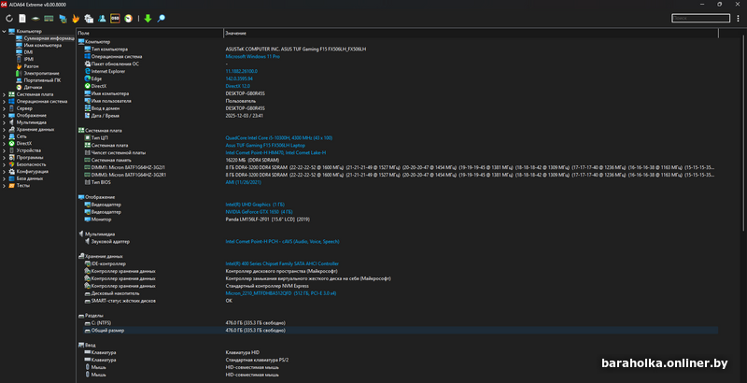The width and height of the screenshot is (747, 383).
Task: Click the user silhouette toolbar icon
Action: 102,19
